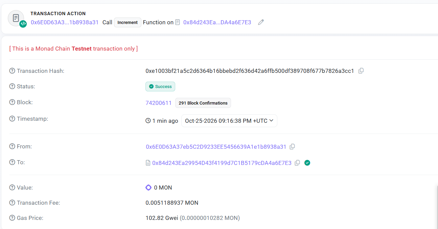The image size is (438, 229).
Task: Click the pencil edit icon beside 0x84d243Ea...DA4a6E7E3
Action: [261, 22]
